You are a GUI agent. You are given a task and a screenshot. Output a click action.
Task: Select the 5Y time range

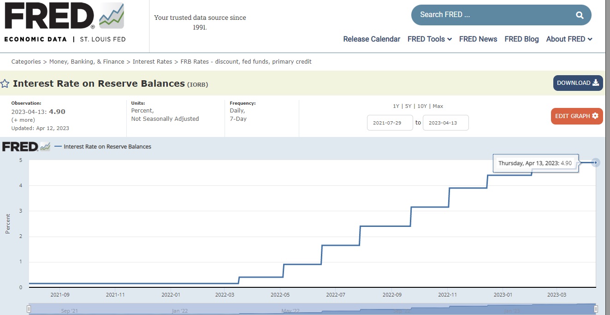(408, 106)
